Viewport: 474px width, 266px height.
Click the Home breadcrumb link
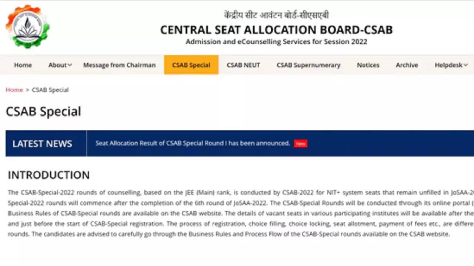pyautogui.click(x=14, y=90)
